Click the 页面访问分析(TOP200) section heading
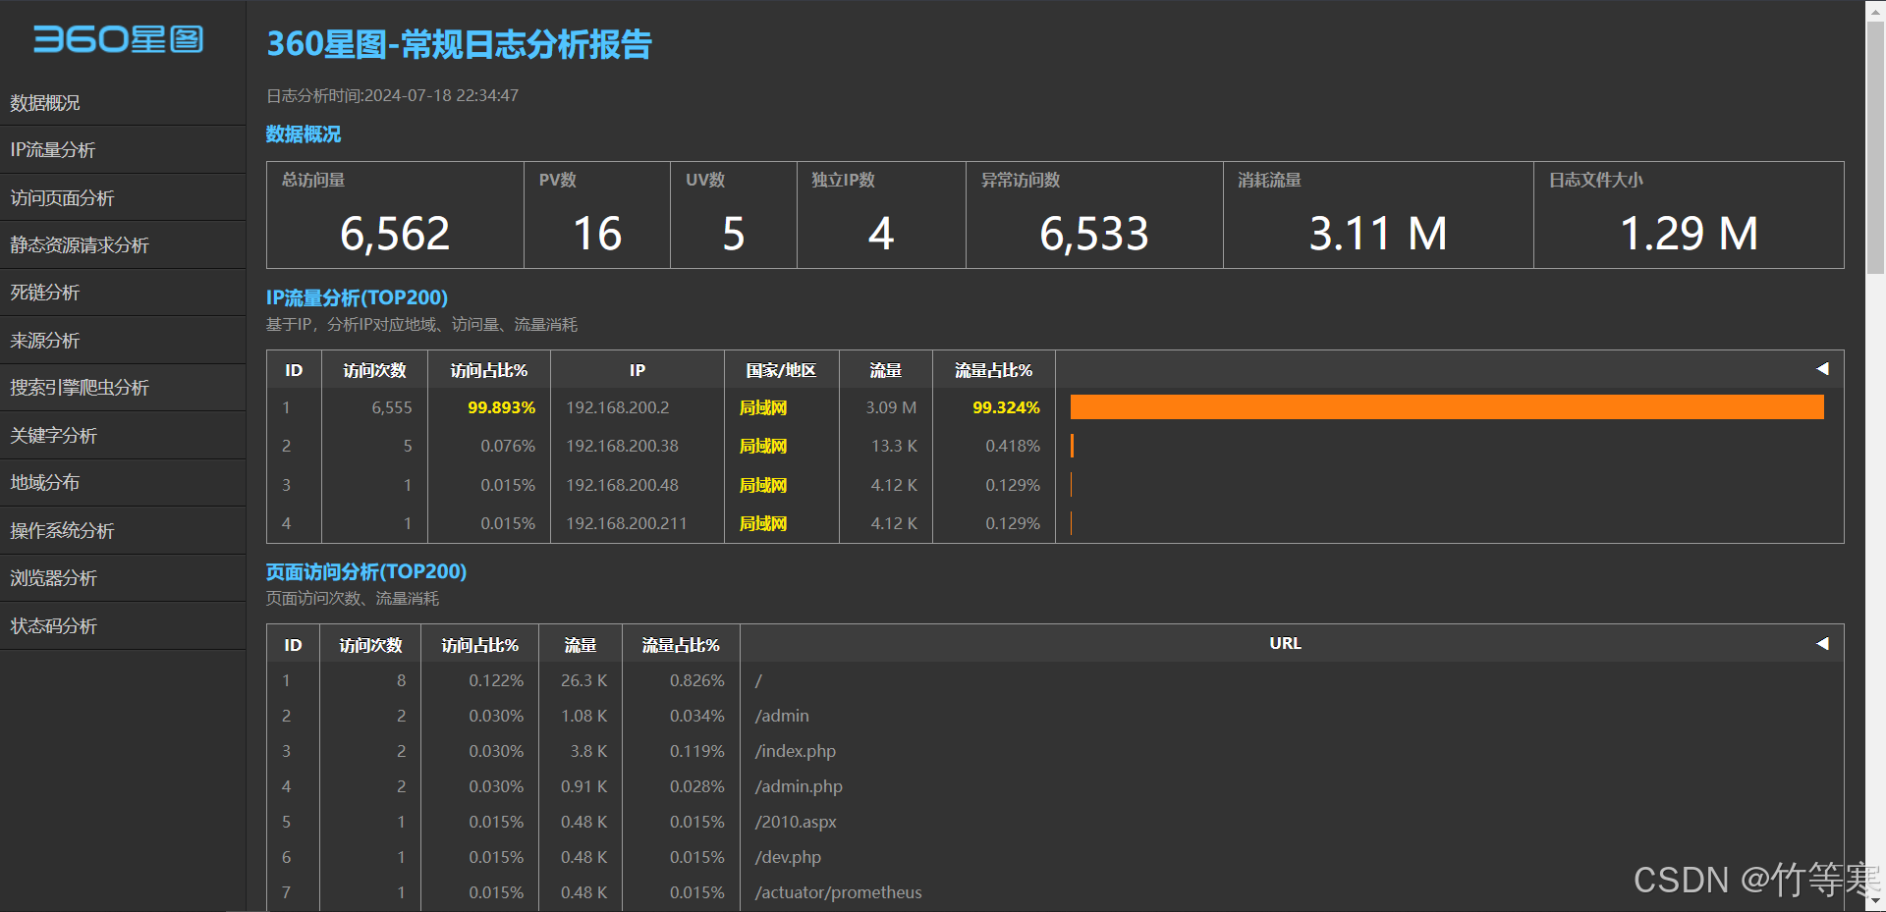This screenshot has width=1886, height=912. [x=366, y=571]
